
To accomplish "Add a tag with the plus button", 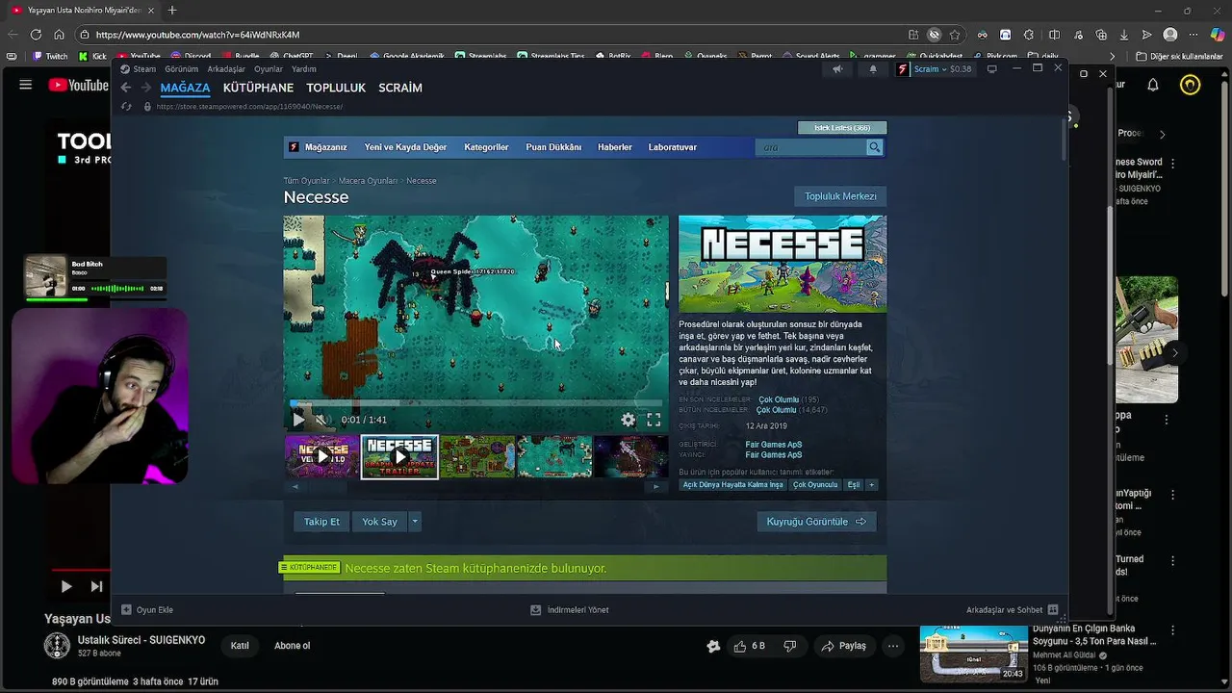I will tap(871, 485).
